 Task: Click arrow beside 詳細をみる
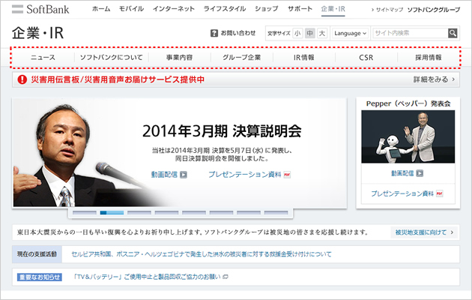click(x=453, y=79)
